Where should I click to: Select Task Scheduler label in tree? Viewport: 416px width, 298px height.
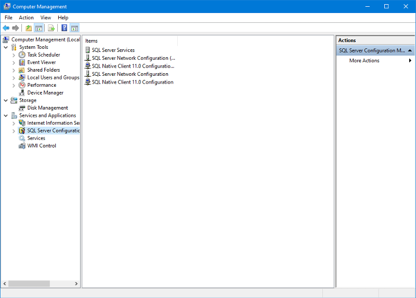(44, 55)
